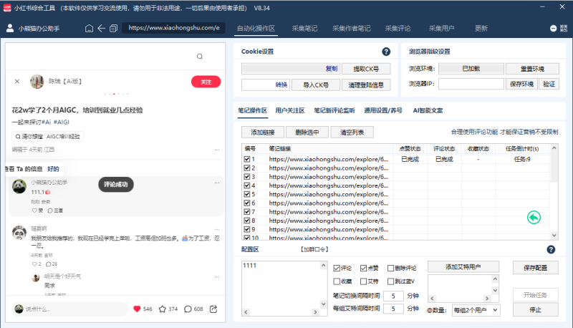Open the 每组2个用户 dropdown

coord(476,310)
